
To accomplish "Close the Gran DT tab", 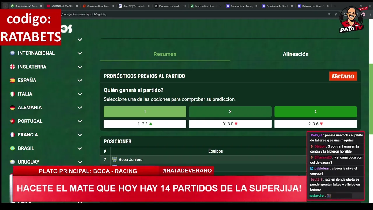I will (149, 6).
